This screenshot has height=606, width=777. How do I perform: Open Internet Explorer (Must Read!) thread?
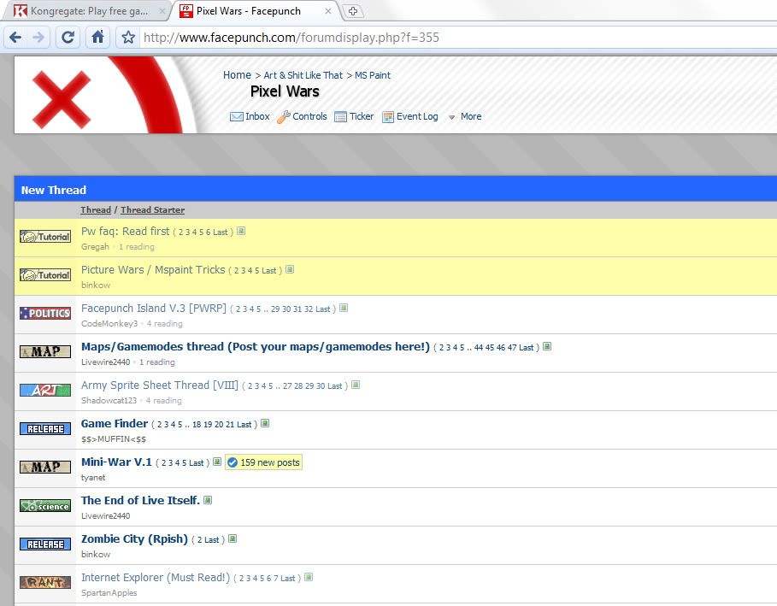coord(156,577)
